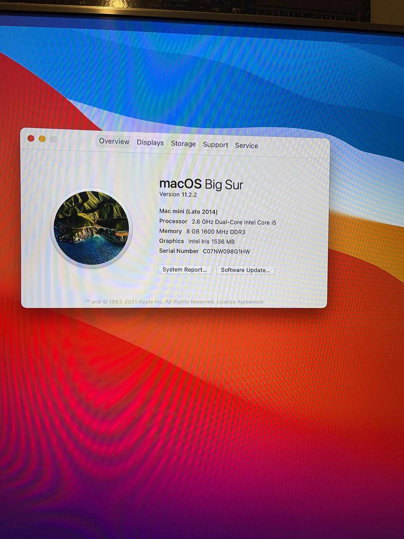Click serial number C07NW098G1HW

pyautogui.click(x=227, y=251)
